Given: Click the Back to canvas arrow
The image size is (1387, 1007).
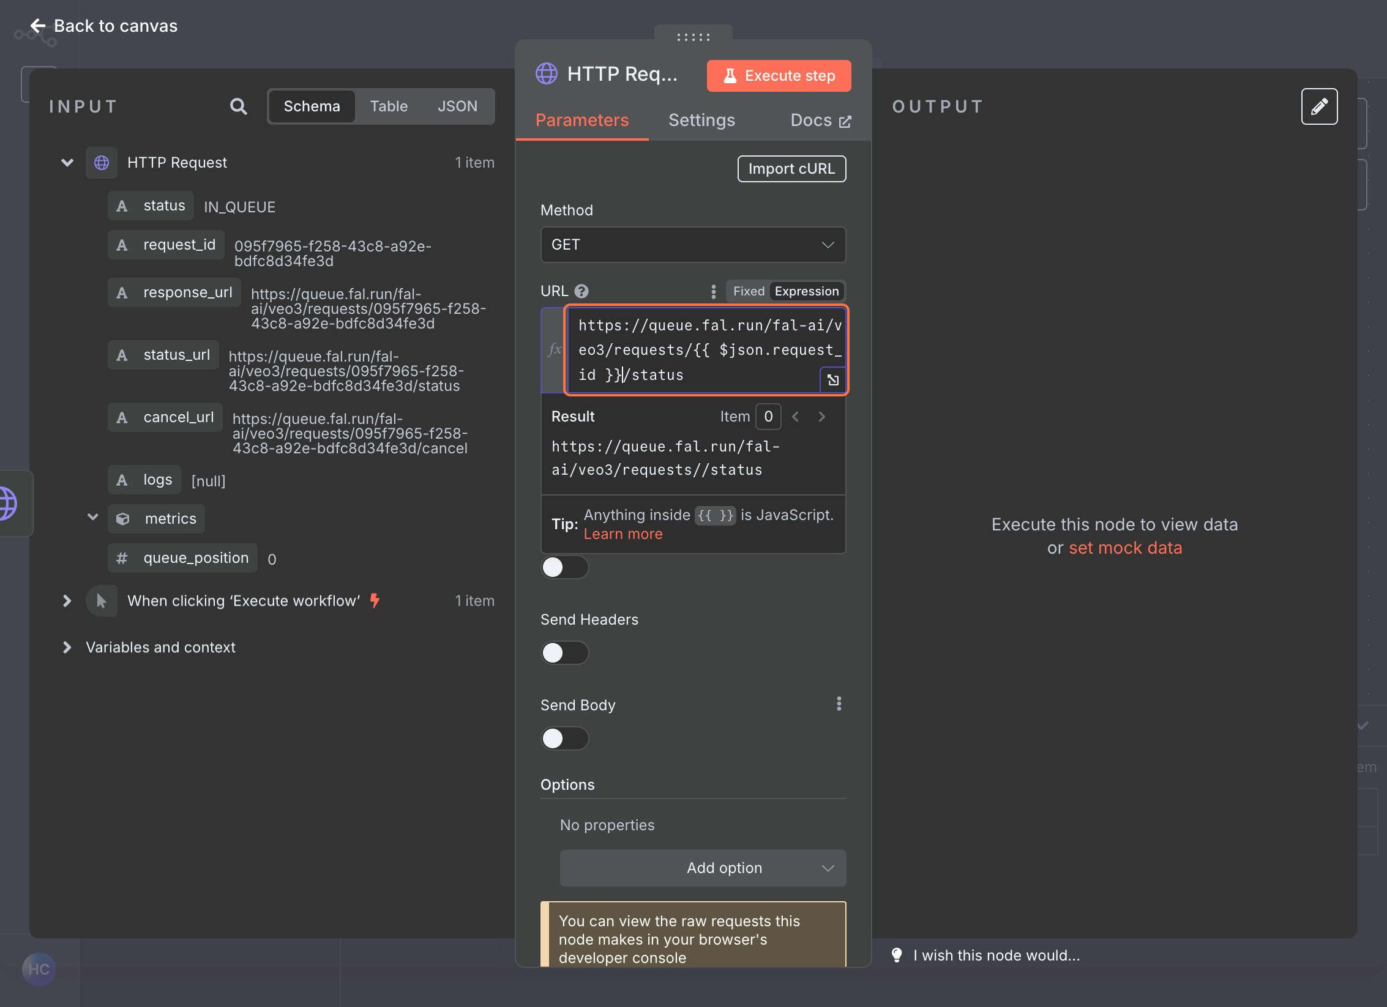Looking at the screenshot, I should point(38,26).
